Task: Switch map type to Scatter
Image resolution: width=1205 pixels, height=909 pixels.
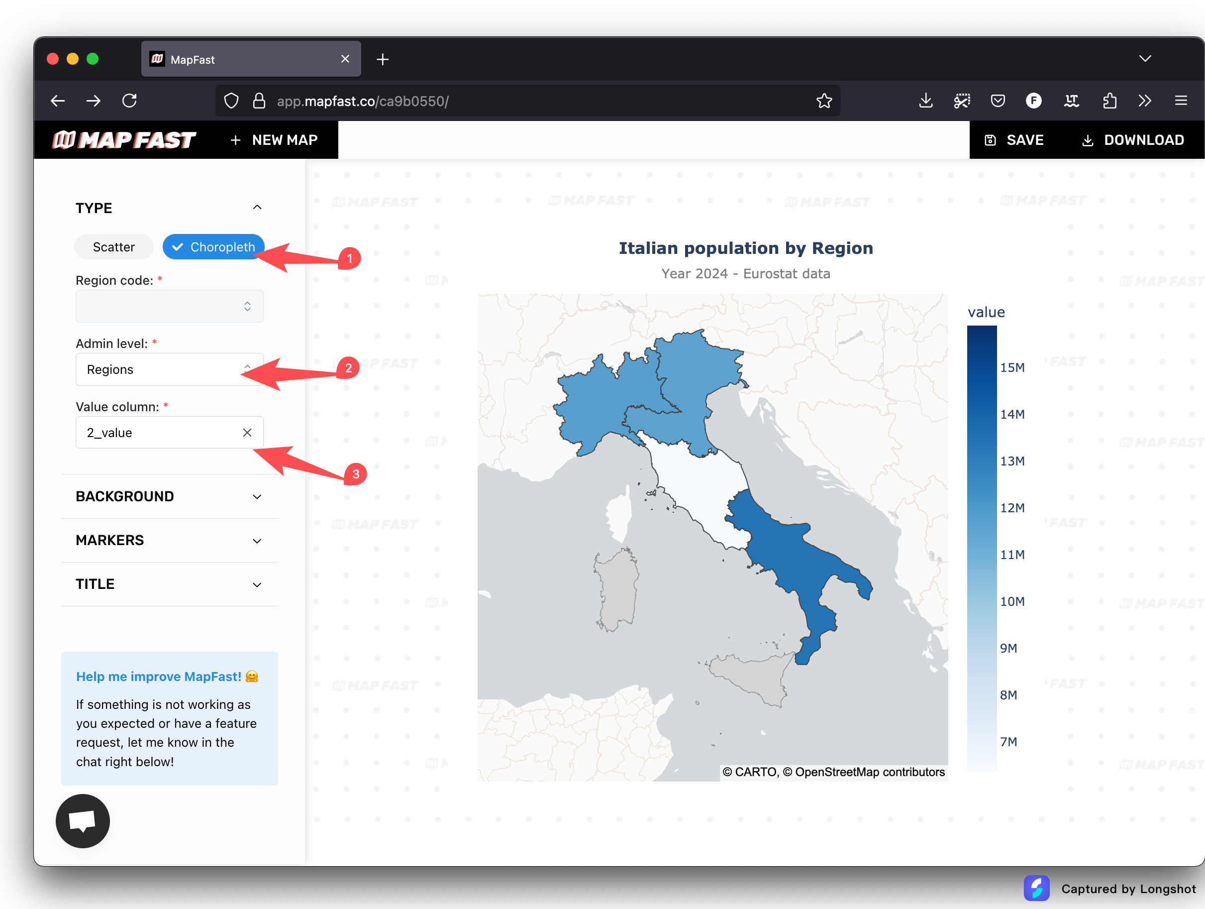Action: (x=114, y=247)
